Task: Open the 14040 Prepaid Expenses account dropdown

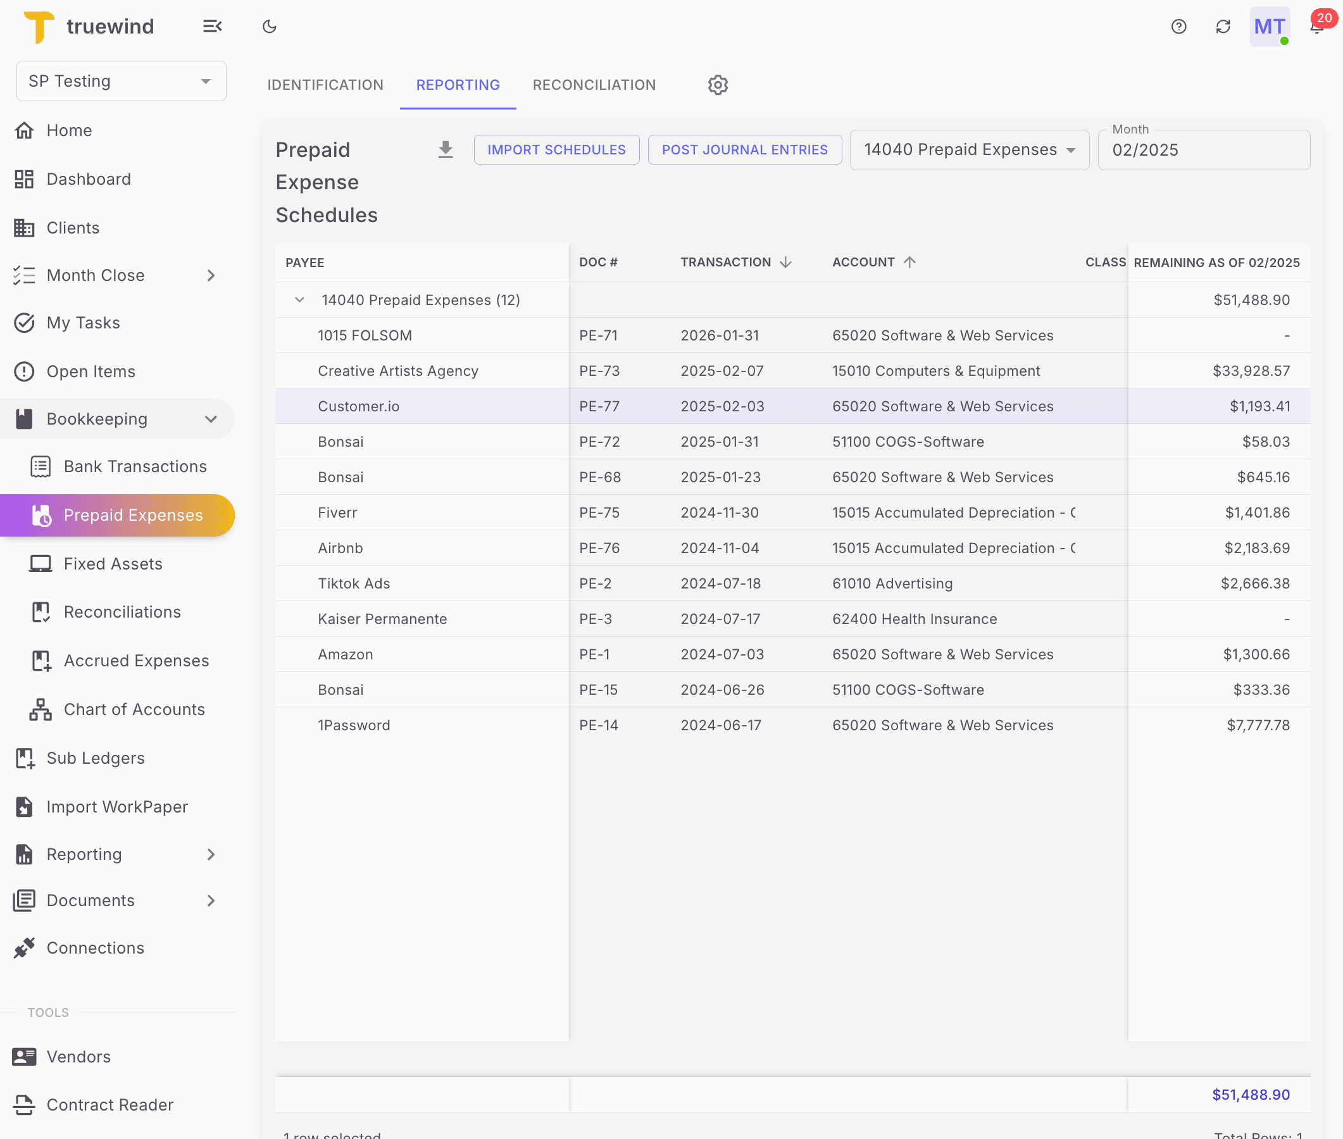Action: (968, 149)
